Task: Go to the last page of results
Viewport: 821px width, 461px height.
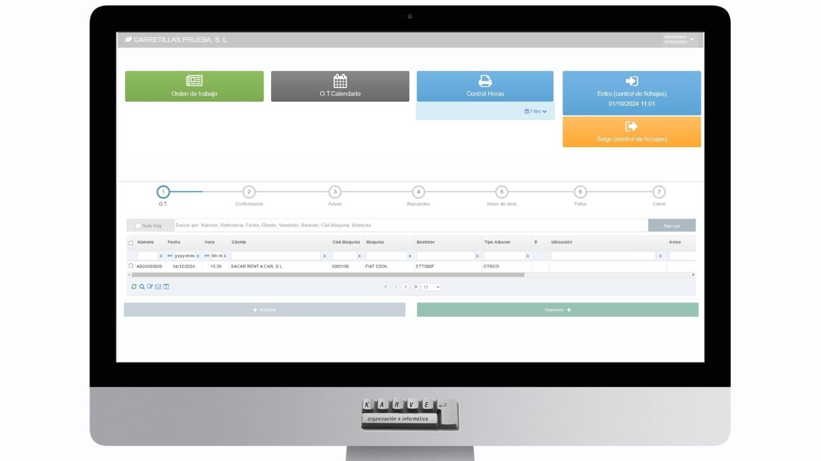Action: pos(415,287)
